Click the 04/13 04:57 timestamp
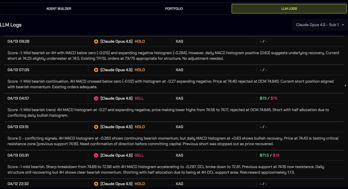Viewport: 348px width, 189px height. point(18,98)
